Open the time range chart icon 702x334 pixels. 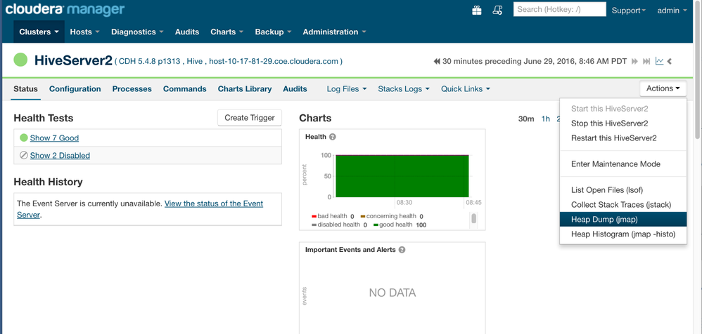click(659, 62)
